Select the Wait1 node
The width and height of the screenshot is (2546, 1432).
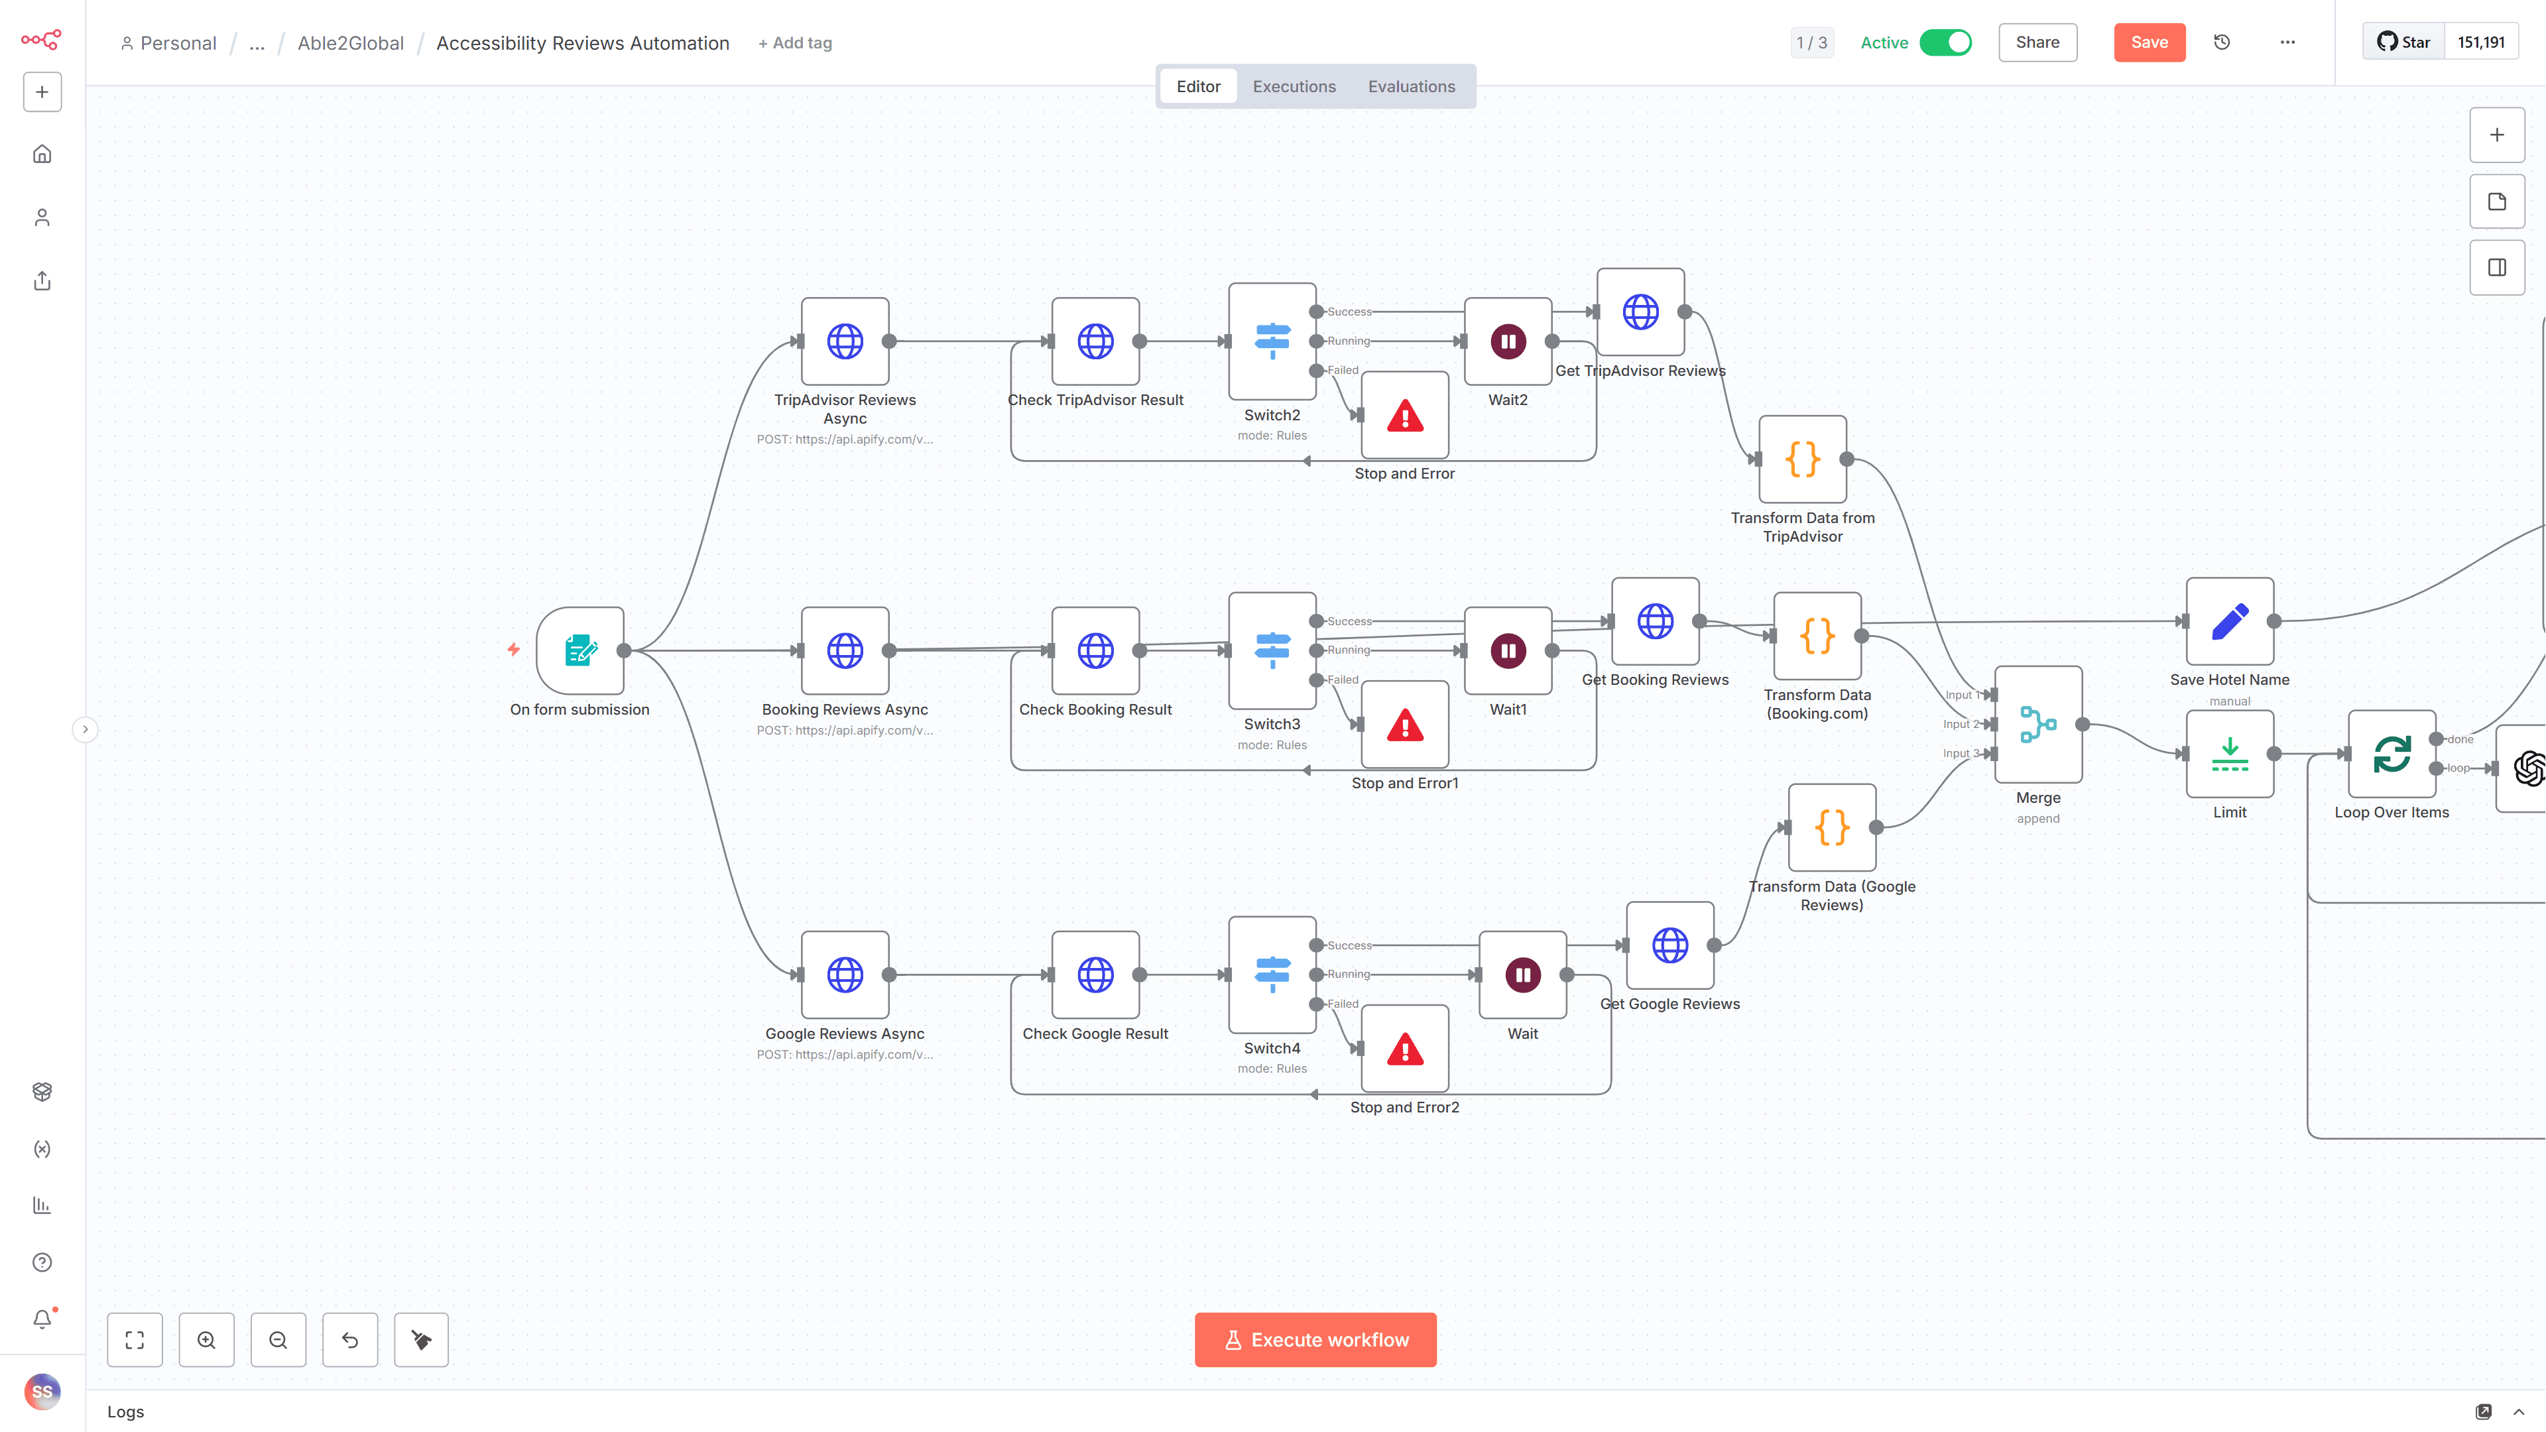[x=1508, y=650]
